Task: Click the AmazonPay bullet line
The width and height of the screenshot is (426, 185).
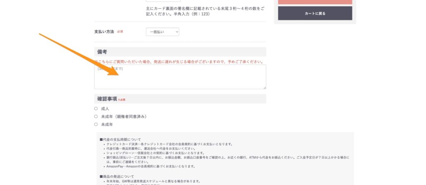Action: click(x=151, y=166)
